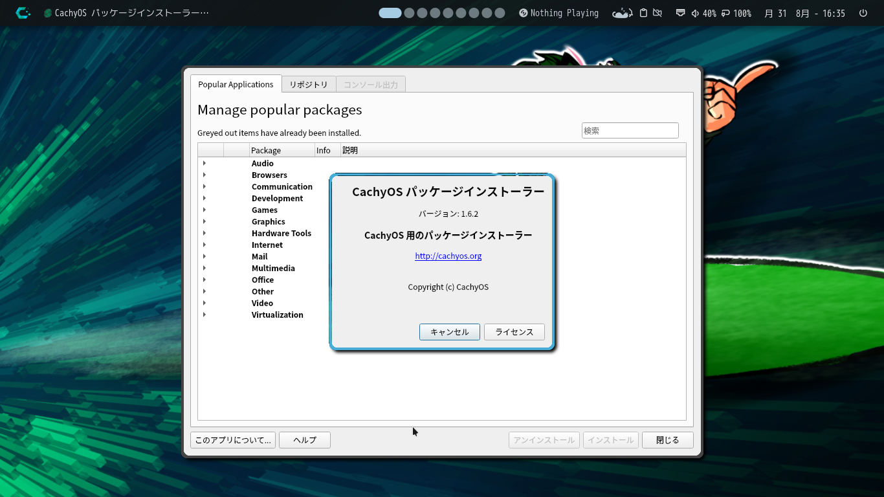Open the power menu icon
The height and width of the screenshot is (497, 884).
tap(863, 13)
